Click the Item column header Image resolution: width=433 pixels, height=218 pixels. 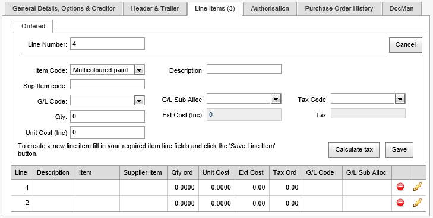(97, 173)
